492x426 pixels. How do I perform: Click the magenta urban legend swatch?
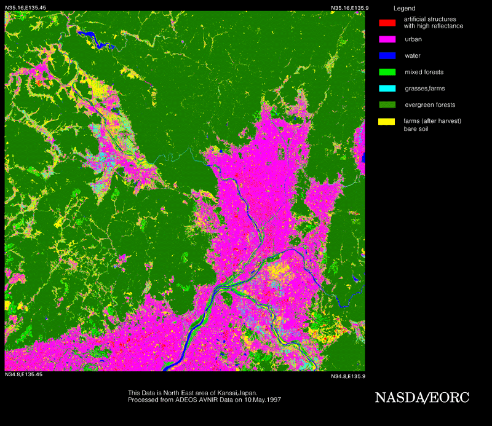(x=387, y=39)
